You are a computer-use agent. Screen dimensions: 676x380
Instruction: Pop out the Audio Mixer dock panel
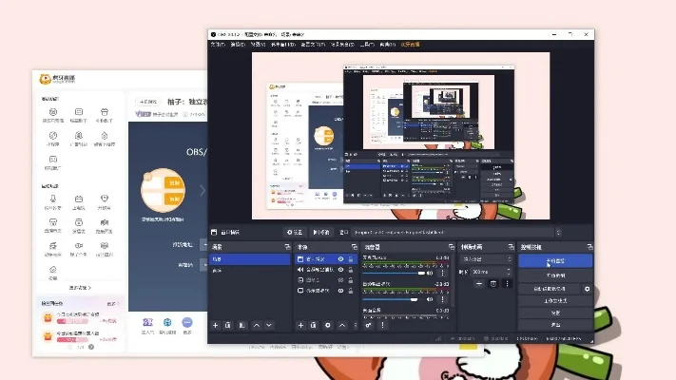[x=452, y=247]
